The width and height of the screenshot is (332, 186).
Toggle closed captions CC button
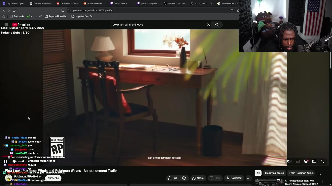pos(298,161)
